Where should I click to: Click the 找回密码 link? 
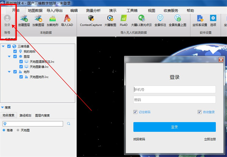pos(139,139)
